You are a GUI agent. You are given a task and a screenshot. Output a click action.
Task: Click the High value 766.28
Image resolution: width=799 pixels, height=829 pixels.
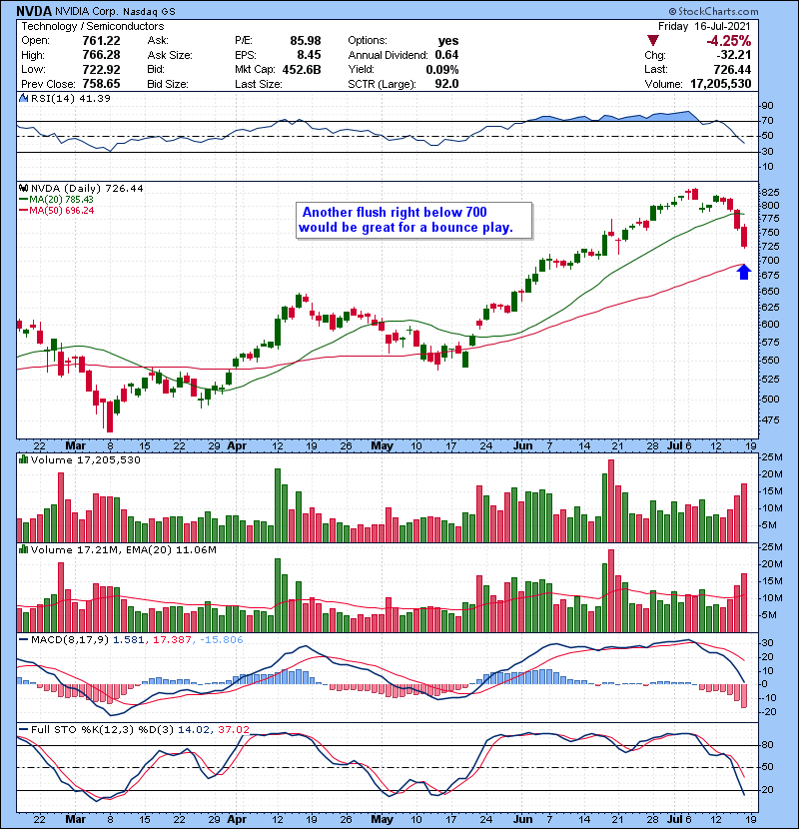[x=101, y=55]
